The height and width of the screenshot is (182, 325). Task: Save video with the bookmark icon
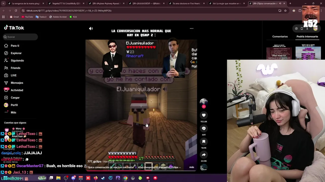(204, 142)
